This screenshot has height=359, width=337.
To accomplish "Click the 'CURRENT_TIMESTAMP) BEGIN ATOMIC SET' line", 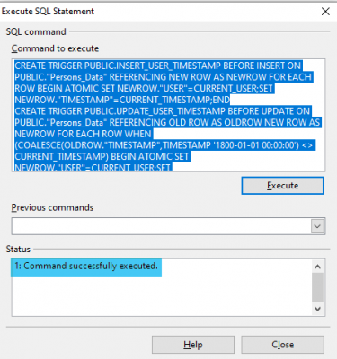I will (x=102, y=157).
